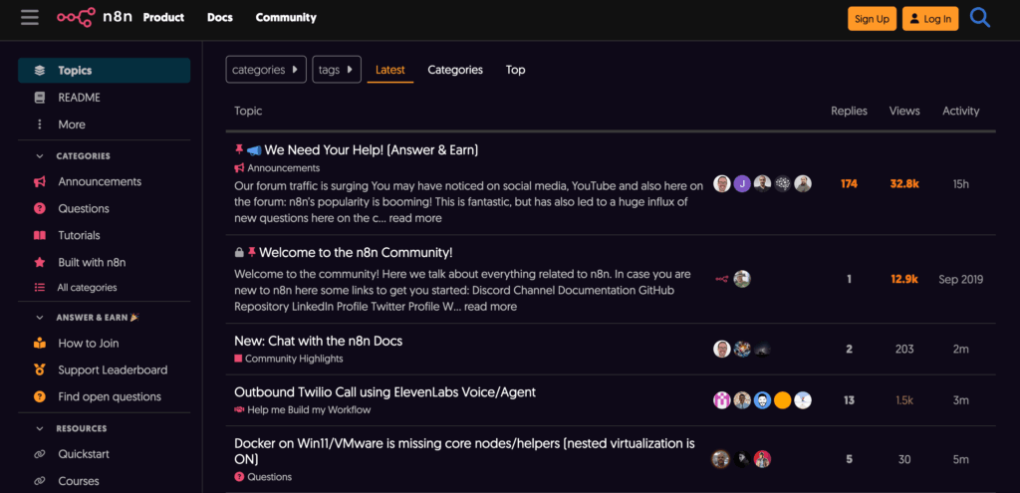Collapse the RESOURCES sidebar section
The height and width of the screenshot is (493, 1020).
tap(40, 428)
